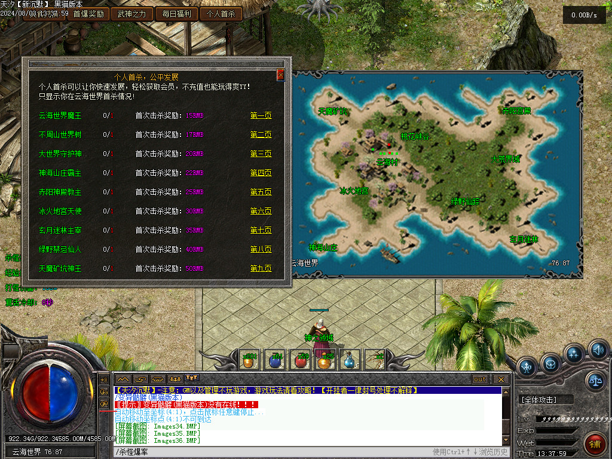Image resolution: width=612 pixels, height=459 pixels.
Task: Go to 第四页 link
Action: click(261, 173)
